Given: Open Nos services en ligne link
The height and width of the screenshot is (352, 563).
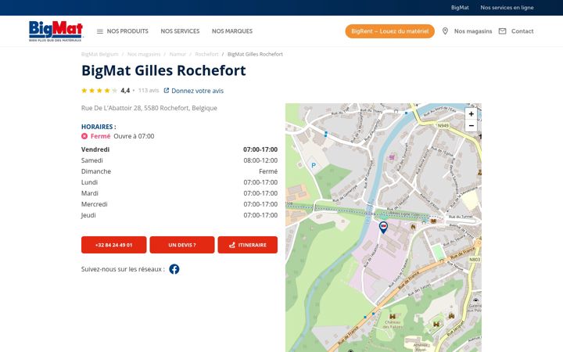Looking at the screenshot, I should coord(507,8).
